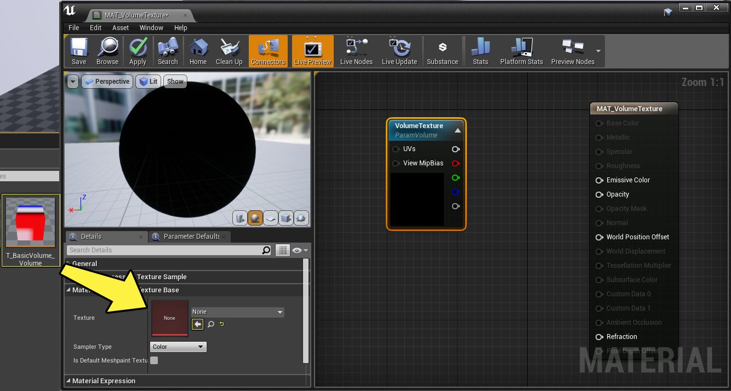Open the Asset menu

(x=121, y=27)
